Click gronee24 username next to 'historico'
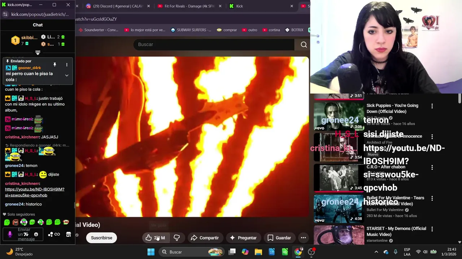Screen dimensions: 462x259 point(14,204)
